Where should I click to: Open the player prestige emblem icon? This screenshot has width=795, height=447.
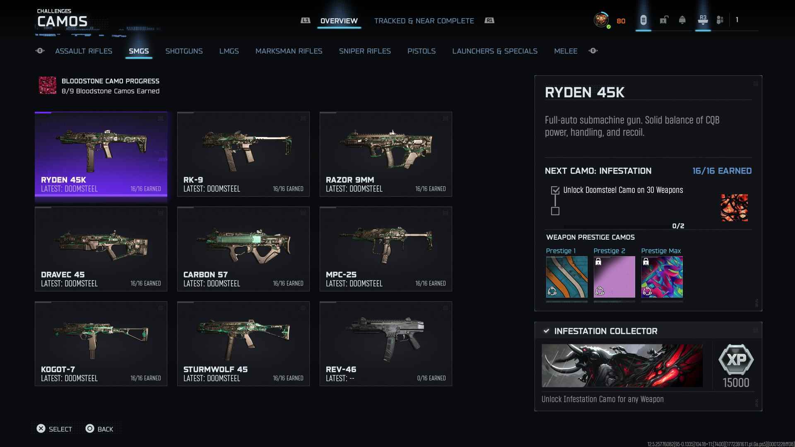tap(601, 20)
